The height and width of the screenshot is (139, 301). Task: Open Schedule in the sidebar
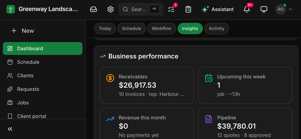(x=42, y=62)
